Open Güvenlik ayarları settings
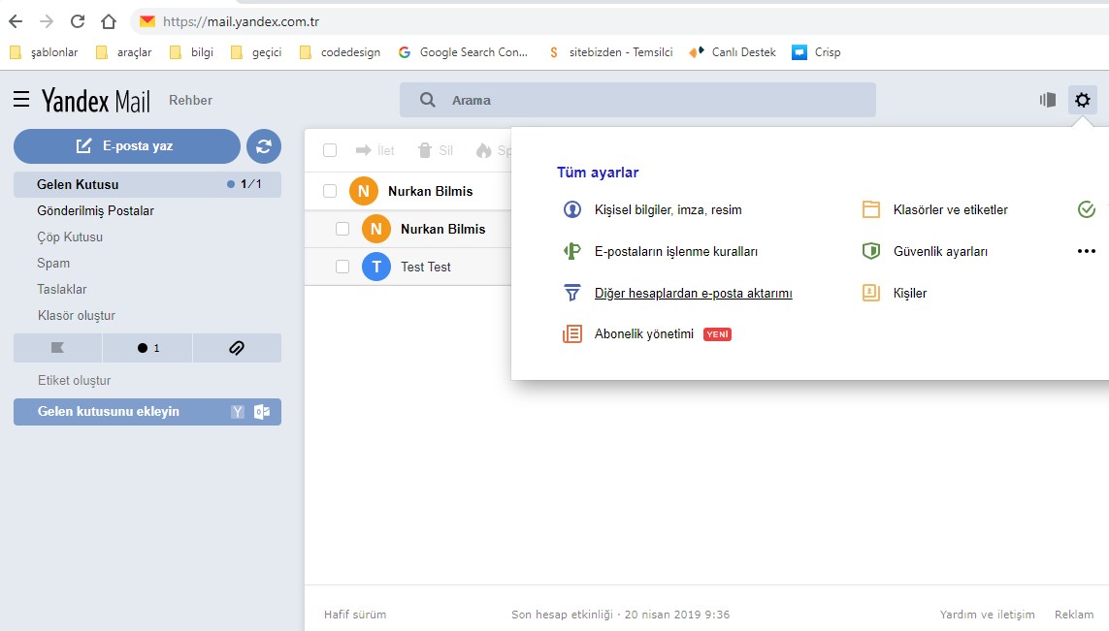 [941, 251]
